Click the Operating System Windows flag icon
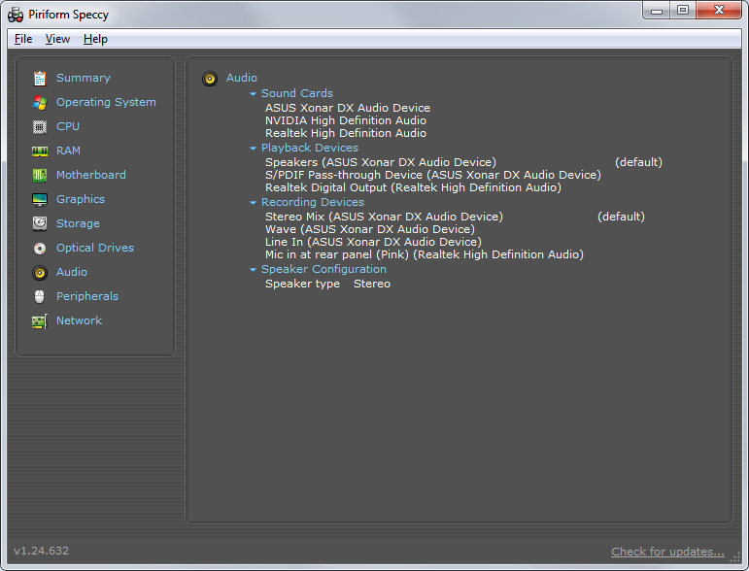Image resolution: width=749 pixels, height=571 pixels. tap(40, 103)
